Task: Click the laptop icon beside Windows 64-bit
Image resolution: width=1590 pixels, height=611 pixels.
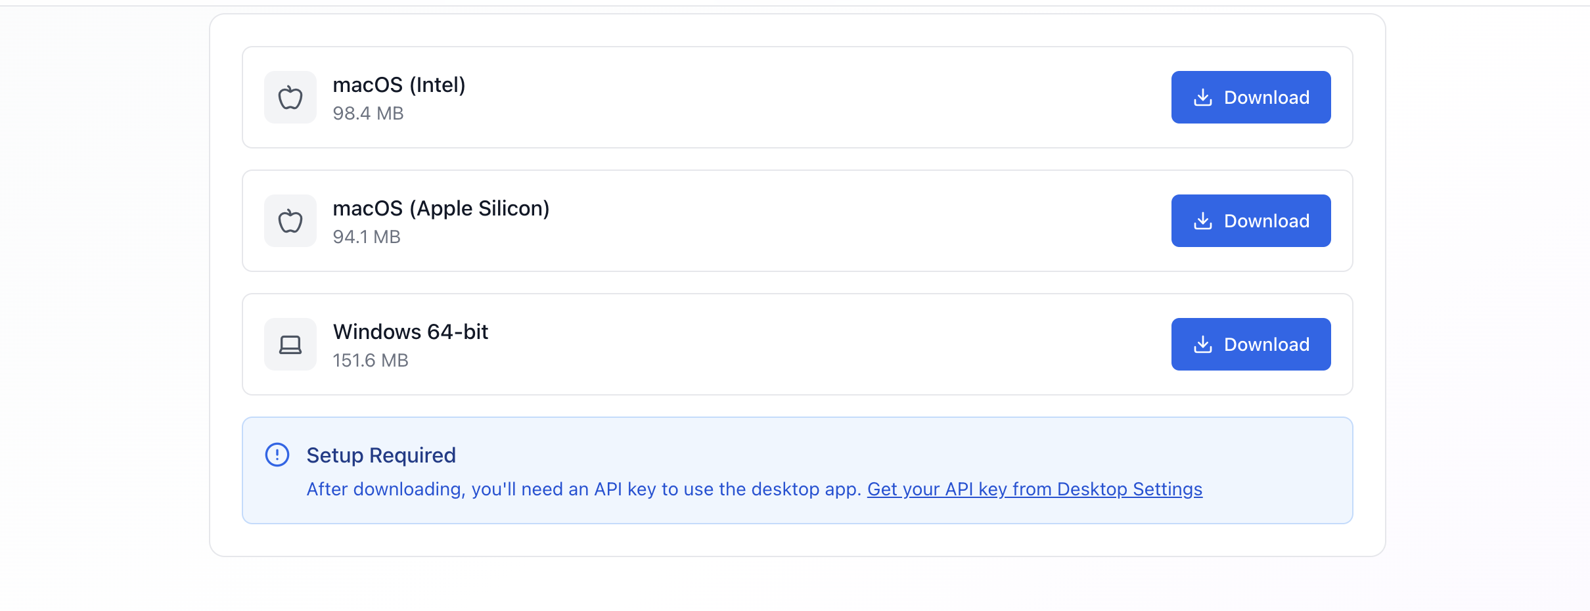Action: [x=290, y=344]
